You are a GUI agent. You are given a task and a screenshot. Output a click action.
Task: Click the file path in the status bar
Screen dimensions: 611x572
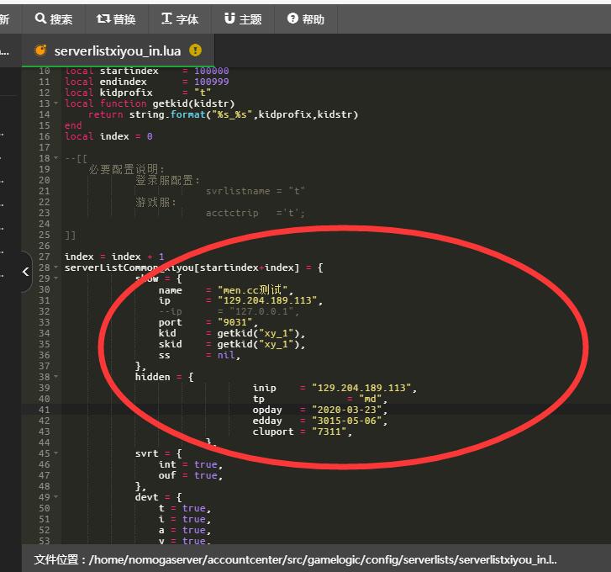pos(296,559)
